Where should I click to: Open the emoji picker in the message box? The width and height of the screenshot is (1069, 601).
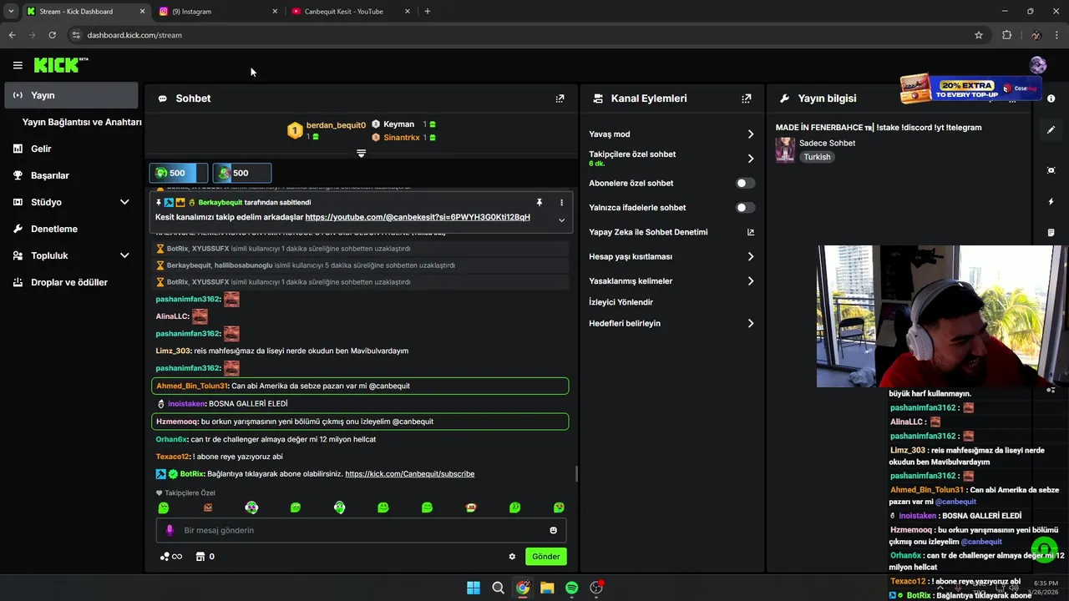[553, 530]
